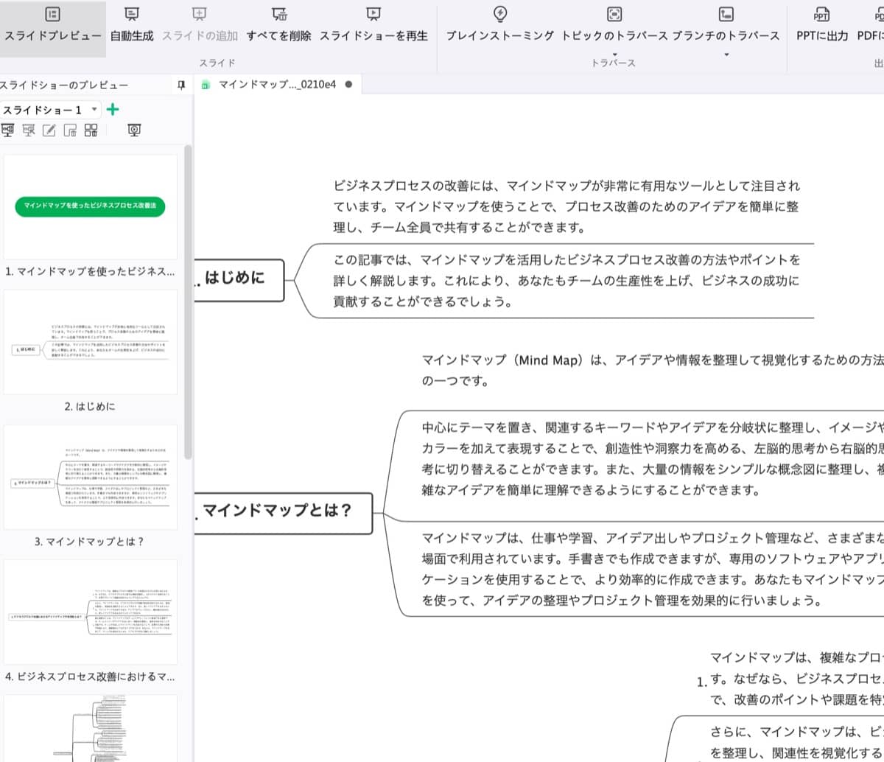
Task: Start トピックのトラバース traversal
Action: point(613,22)
